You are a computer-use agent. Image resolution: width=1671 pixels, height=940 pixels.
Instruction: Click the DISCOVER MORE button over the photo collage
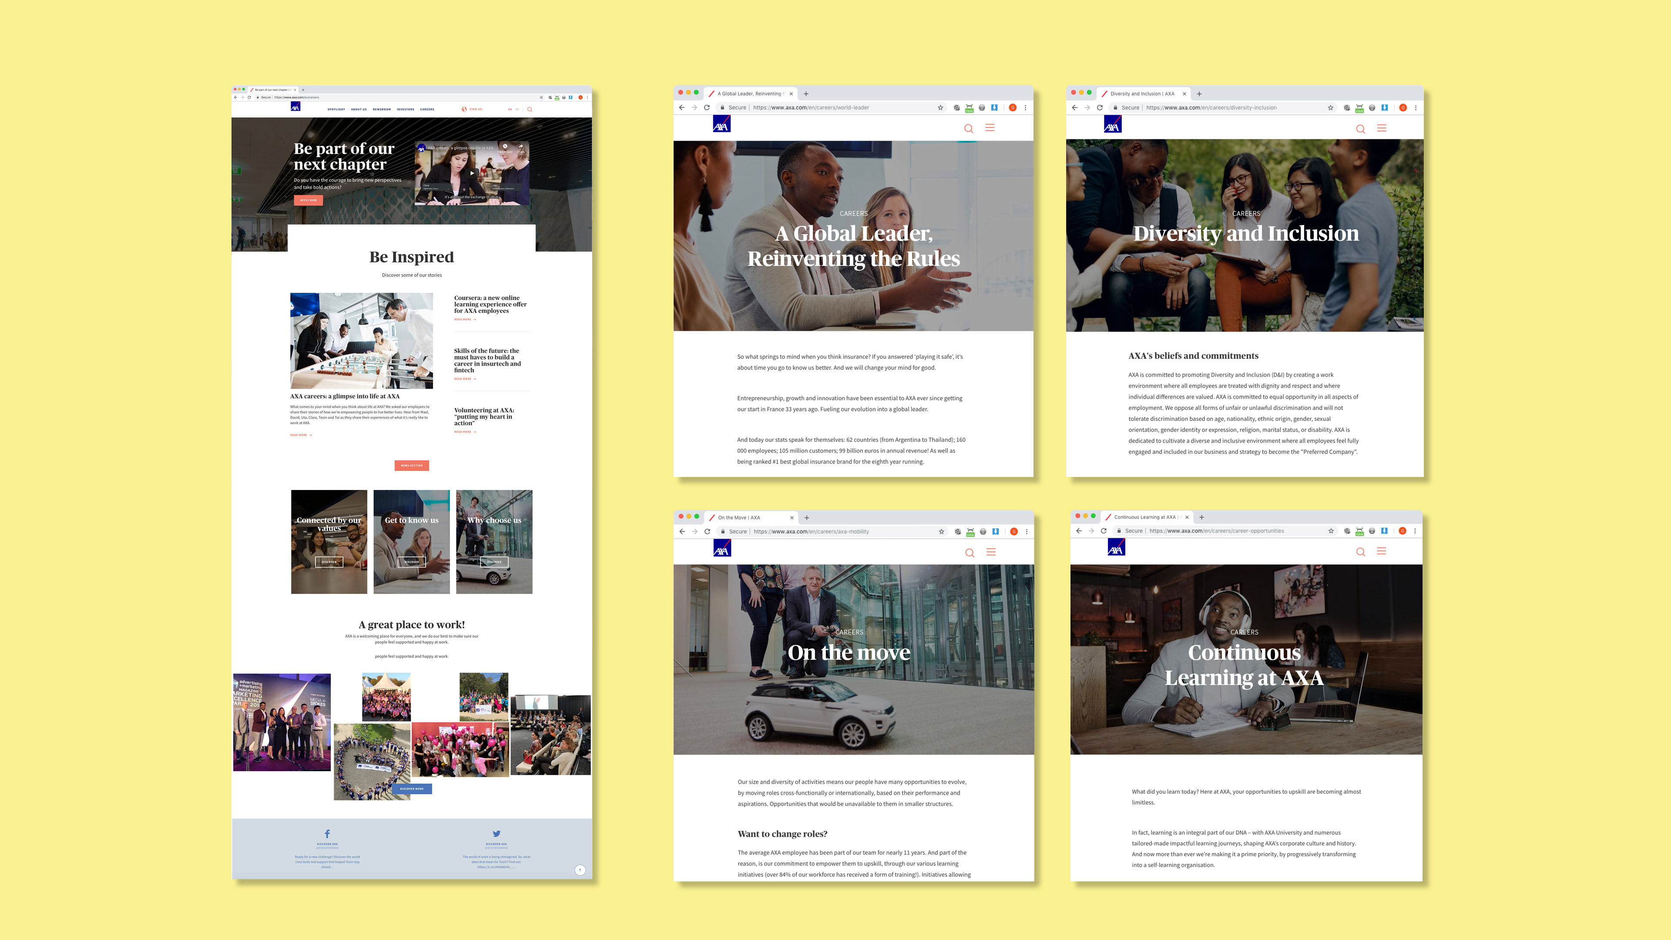click(411, 789)
